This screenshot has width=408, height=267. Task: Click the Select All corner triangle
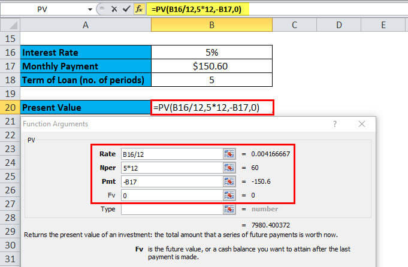[x=10, y=25]
